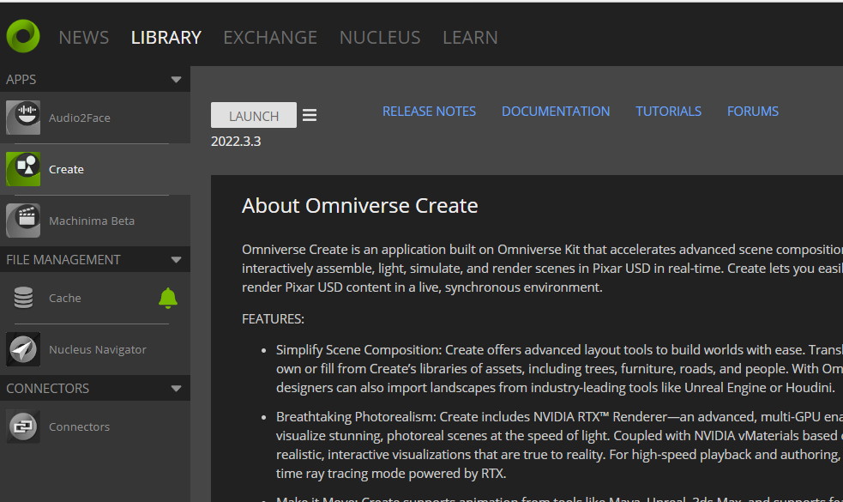843x502 pixels.
Task: Select Connectors label in sidebar
Action: [79, 427]
